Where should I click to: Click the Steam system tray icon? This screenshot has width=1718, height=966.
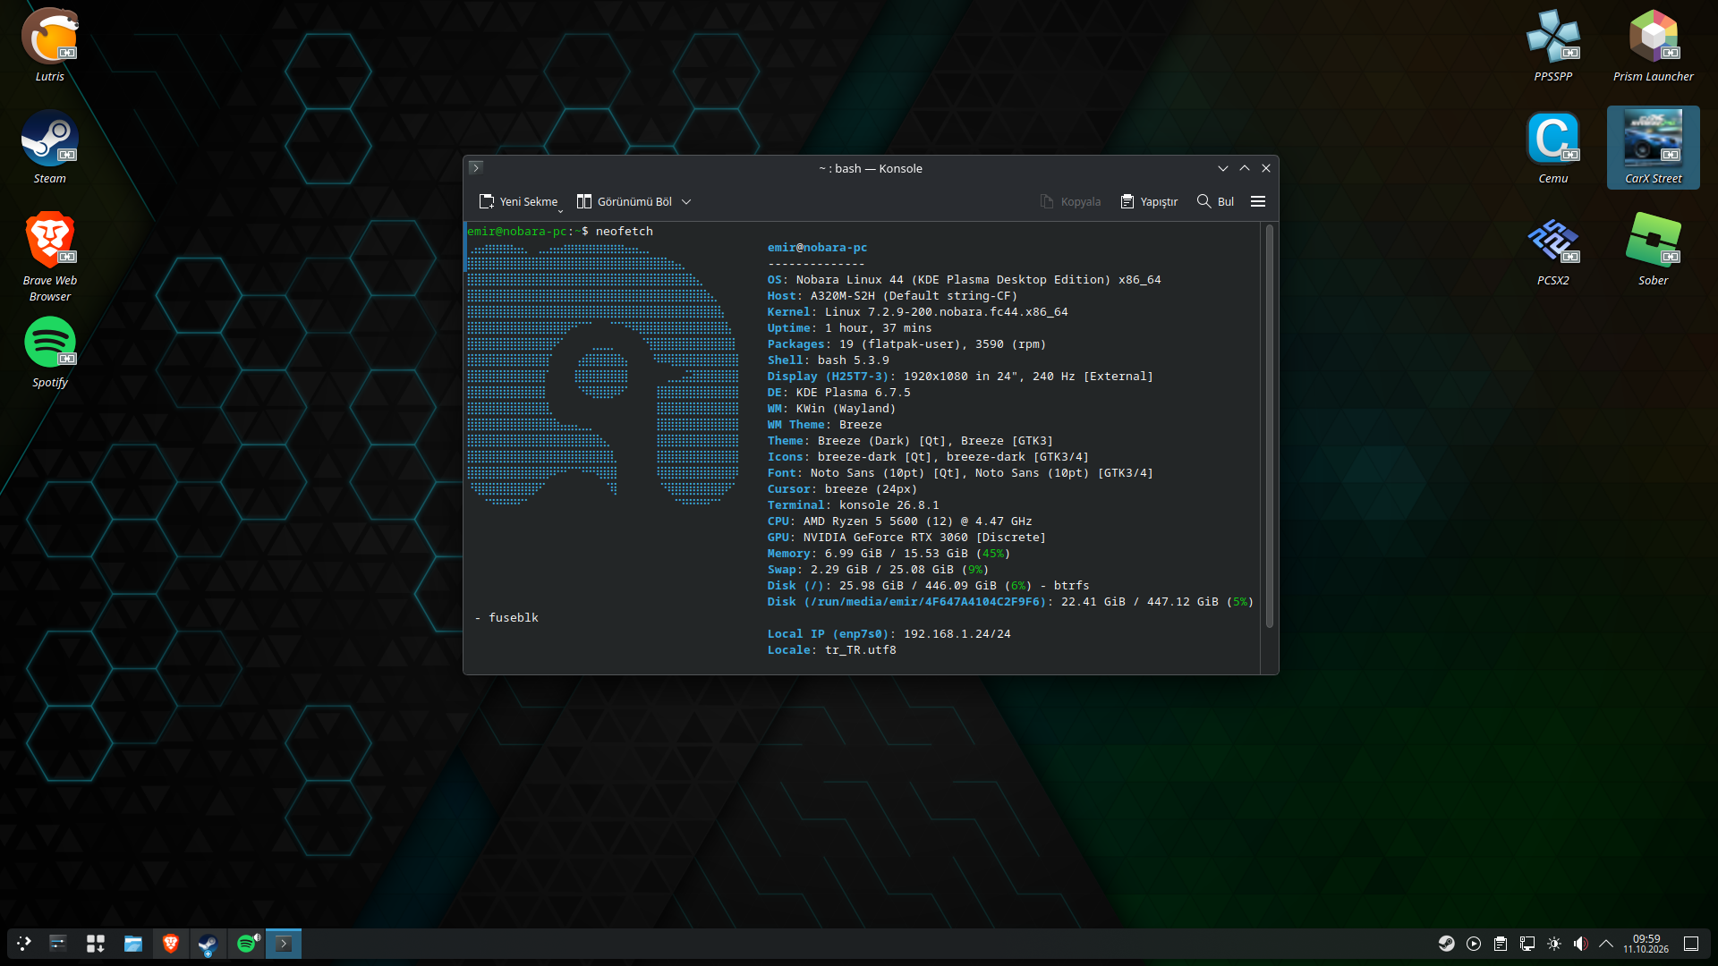tap(1447, 944)
